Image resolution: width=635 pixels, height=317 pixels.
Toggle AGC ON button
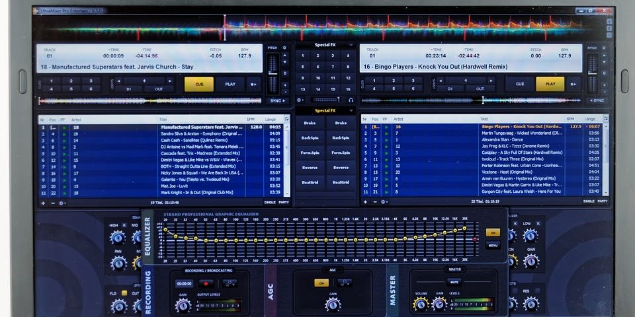[x=321, y=283]
